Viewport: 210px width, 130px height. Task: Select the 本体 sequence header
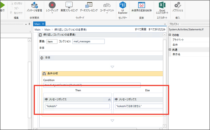[x=101, y=58]
